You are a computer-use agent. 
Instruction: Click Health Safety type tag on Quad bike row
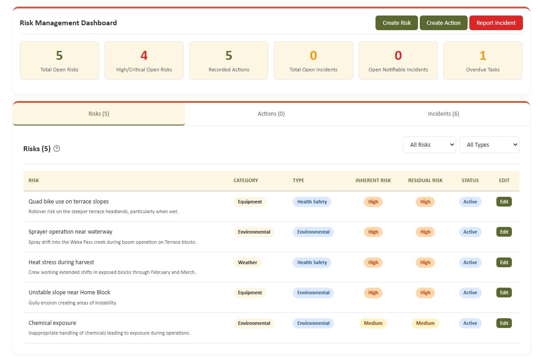[x=312, y=202]
